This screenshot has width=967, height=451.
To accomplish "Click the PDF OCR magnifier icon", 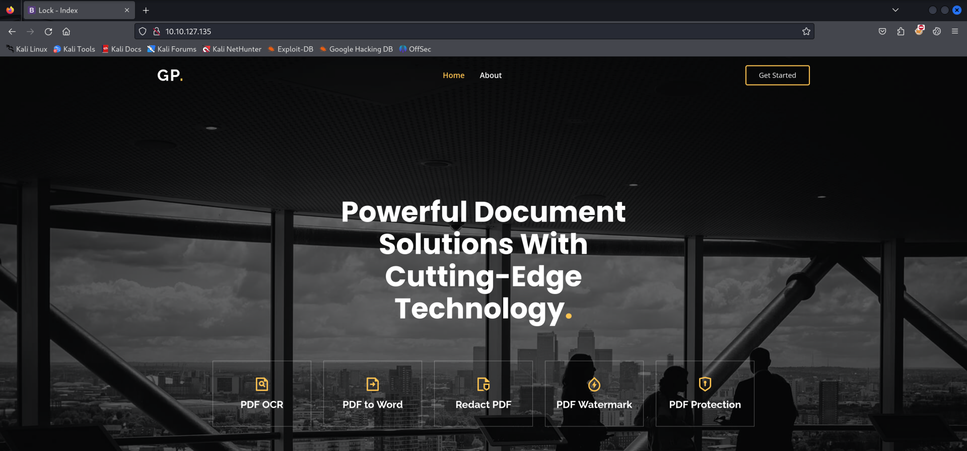I will coord(261,385).
